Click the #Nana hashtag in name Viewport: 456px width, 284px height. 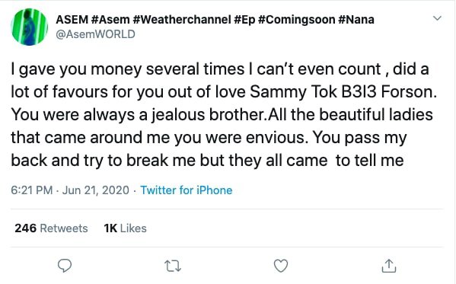[x=356, y=20]
